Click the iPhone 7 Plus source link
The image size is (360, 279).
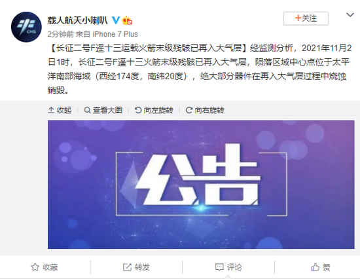tap(115, 34)
